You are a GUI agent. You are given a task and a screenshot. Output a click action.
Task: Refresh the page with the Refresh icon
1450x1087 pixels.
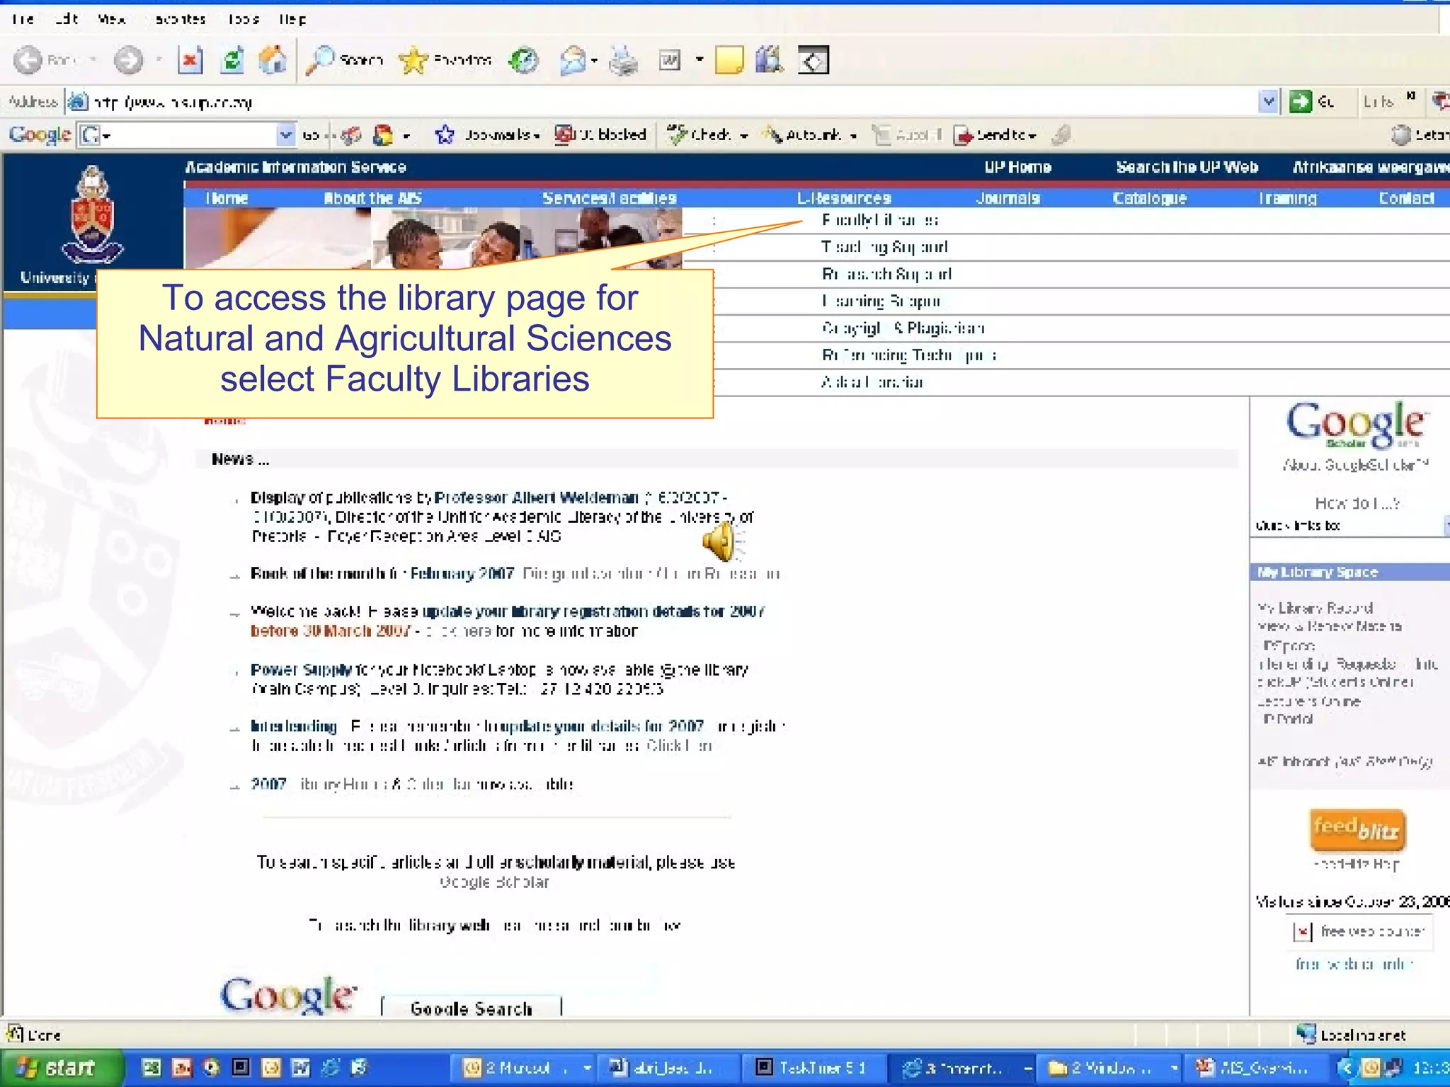click(x=232, y=61)
